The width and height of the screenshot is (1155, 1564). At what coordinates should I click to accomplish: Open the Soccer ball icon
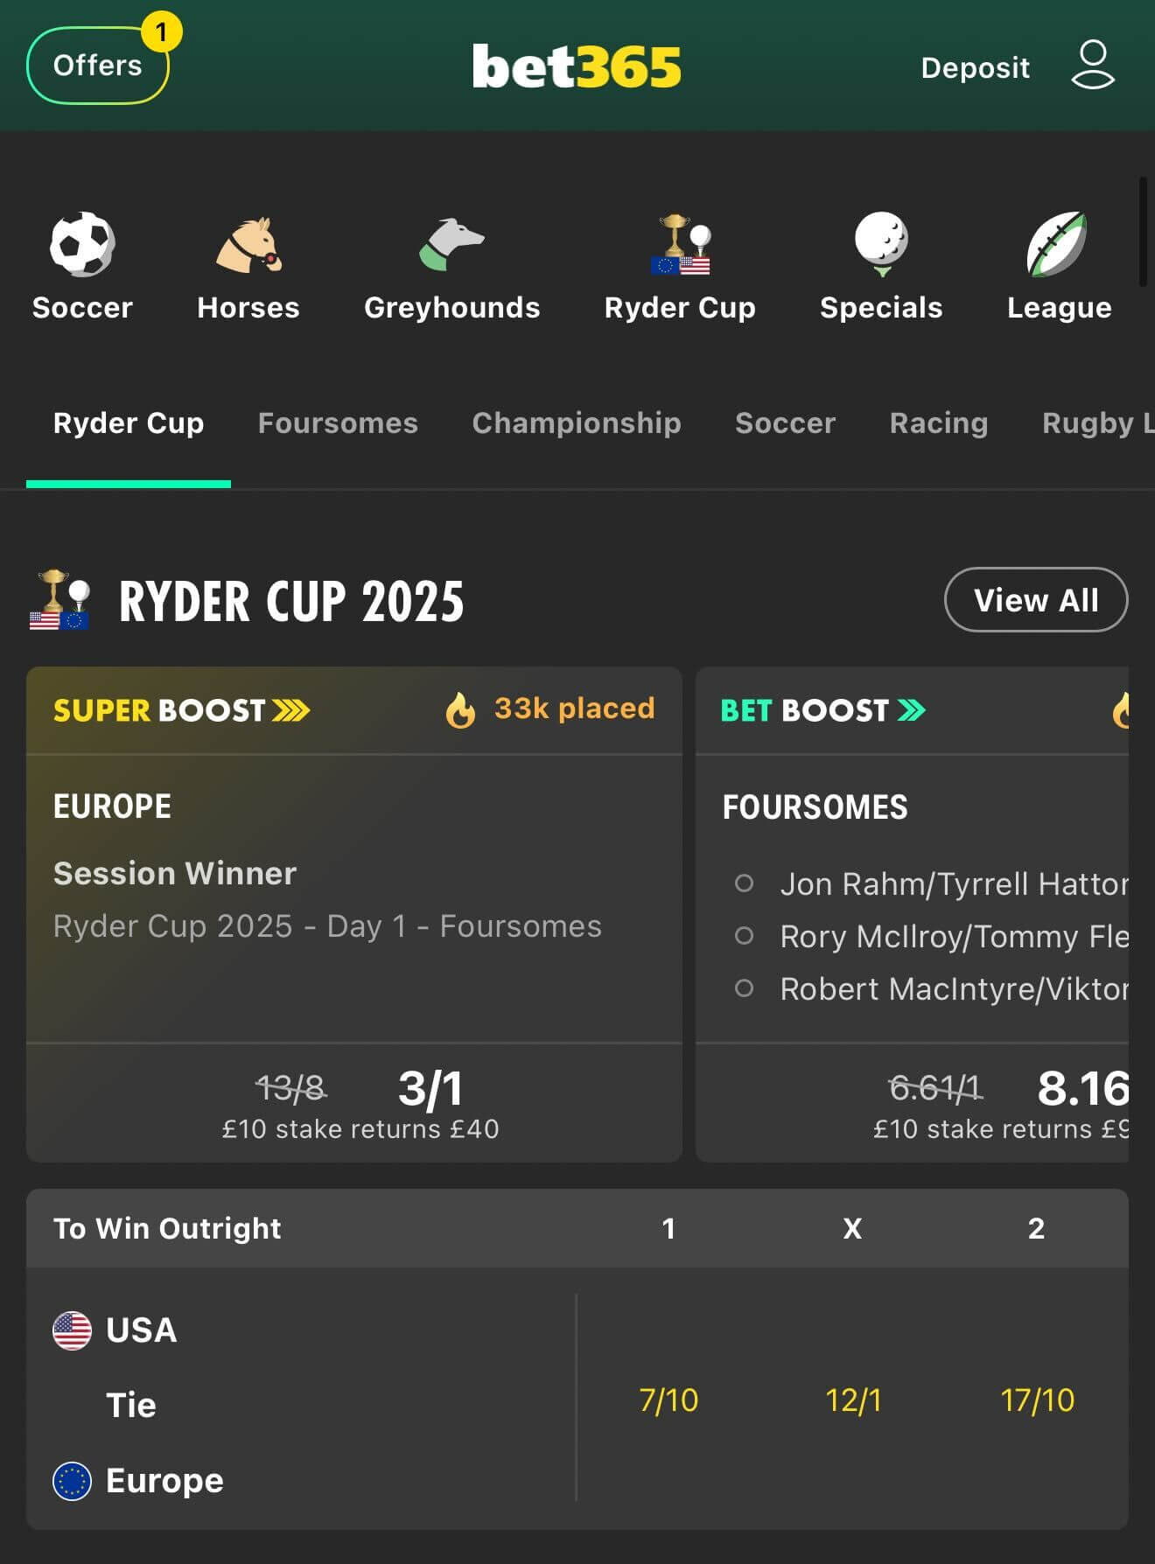(x=82, y=245)
